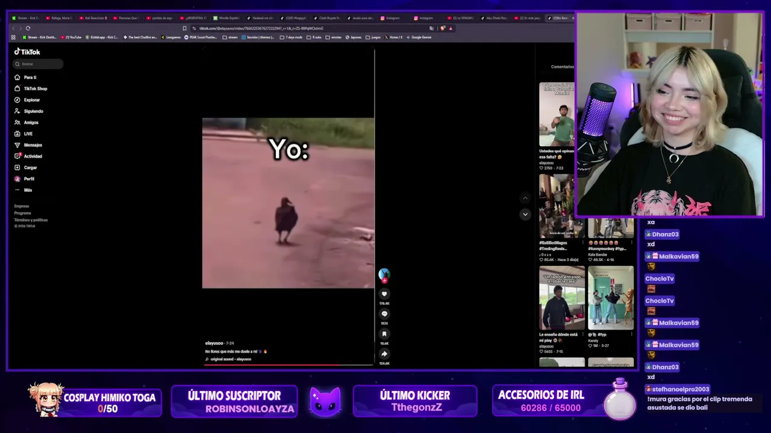Open the YouTube bookmark
This screenshot has height=433, width=771.
71,37
